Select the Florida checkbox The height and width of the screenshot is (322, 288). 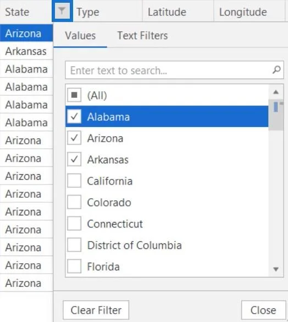(74, 267)
